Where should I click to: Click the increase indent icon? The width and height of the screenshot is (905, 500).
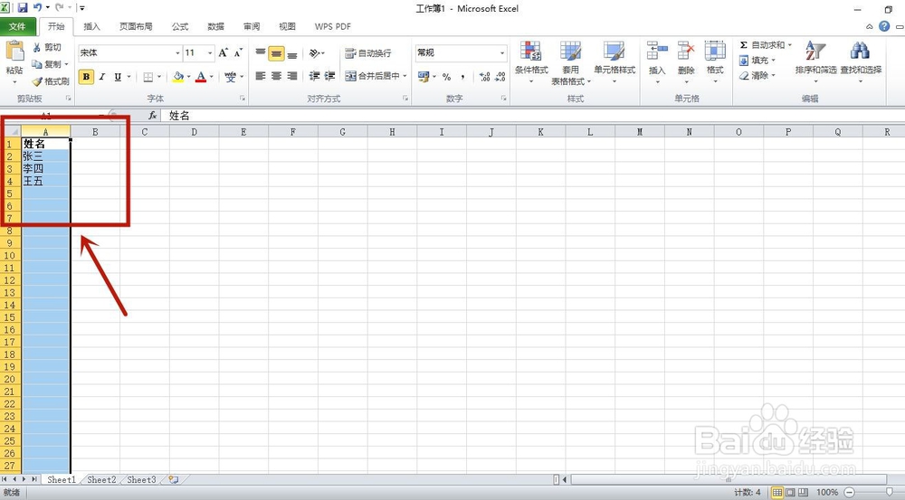click(x=329, y=76)
